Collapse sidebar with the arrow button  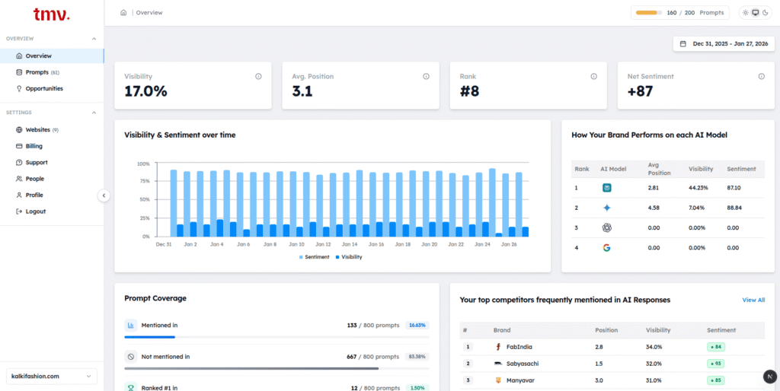104,195
